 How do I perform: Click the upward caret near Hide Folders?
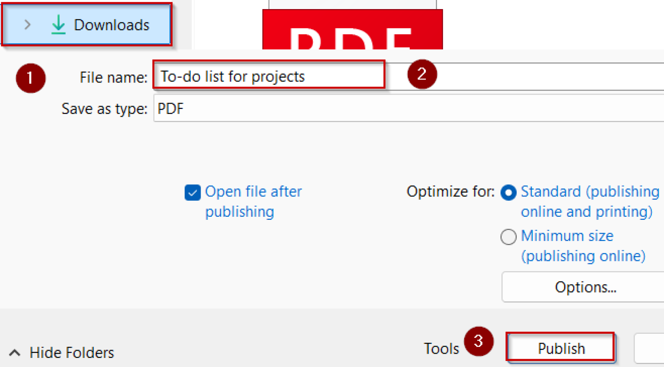pos(15,352)
